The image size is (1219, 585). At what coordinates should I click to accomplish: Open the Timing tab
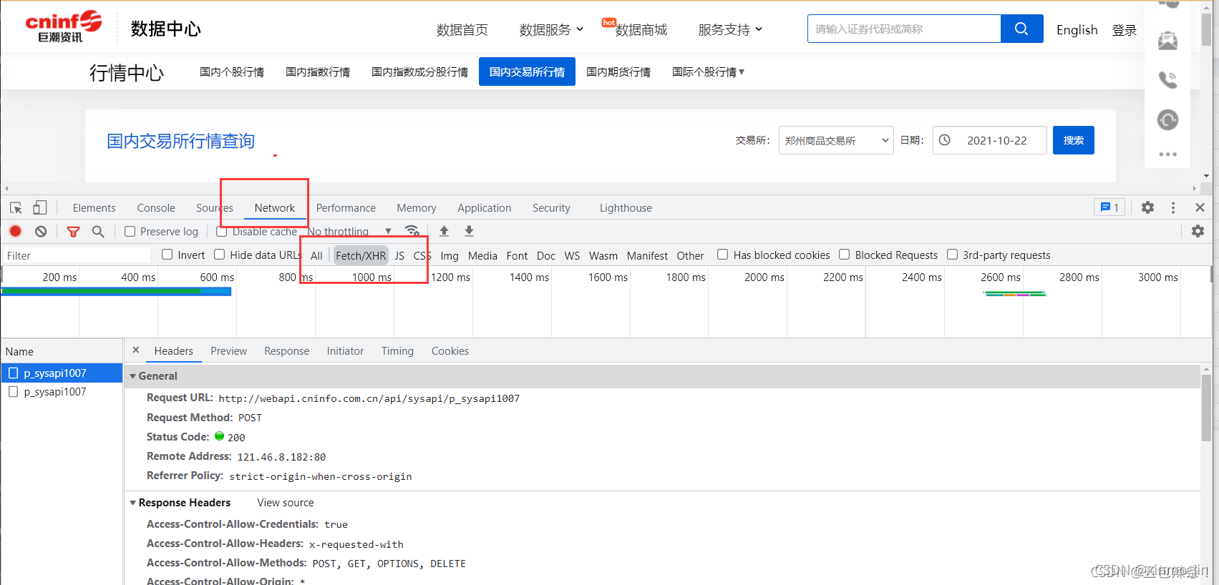[397, 351]
